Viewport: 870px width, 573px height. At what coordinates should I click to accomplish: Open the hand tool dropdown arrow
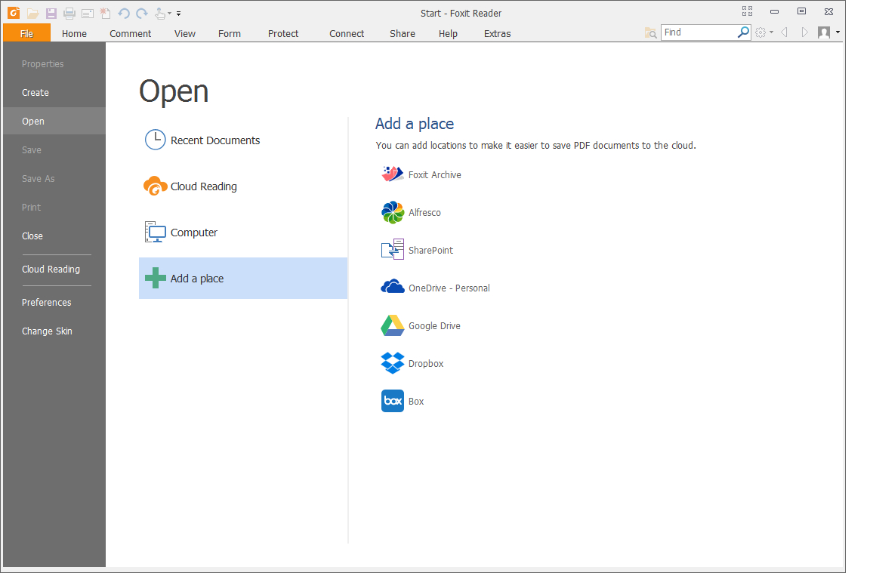tap(170, 14)
